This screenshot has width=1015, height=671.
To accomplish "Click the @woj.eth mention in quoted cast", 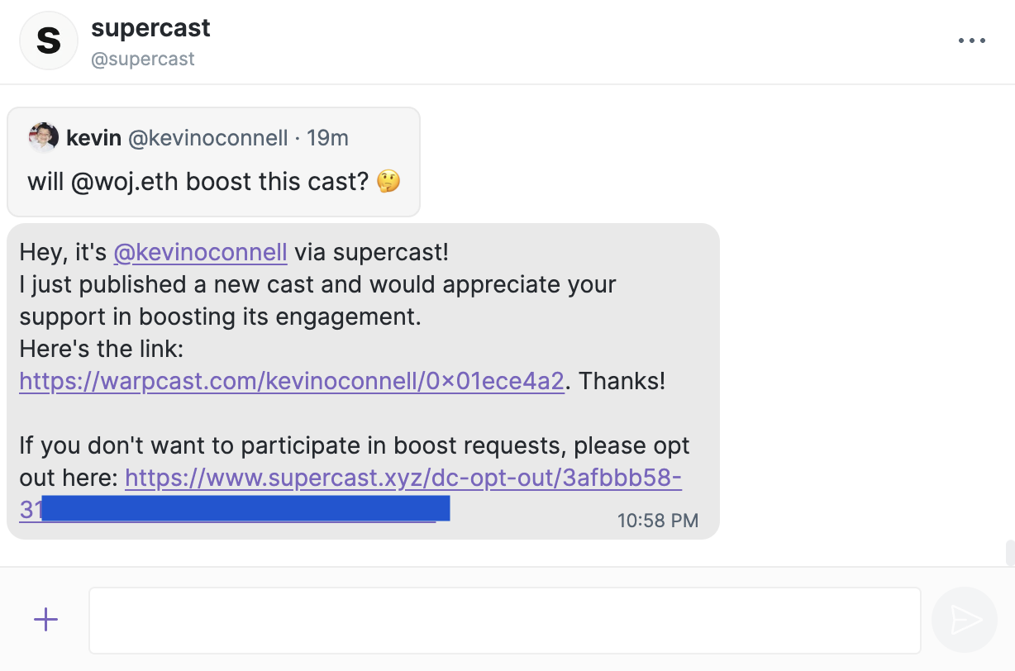I will [x=125, y=181].
